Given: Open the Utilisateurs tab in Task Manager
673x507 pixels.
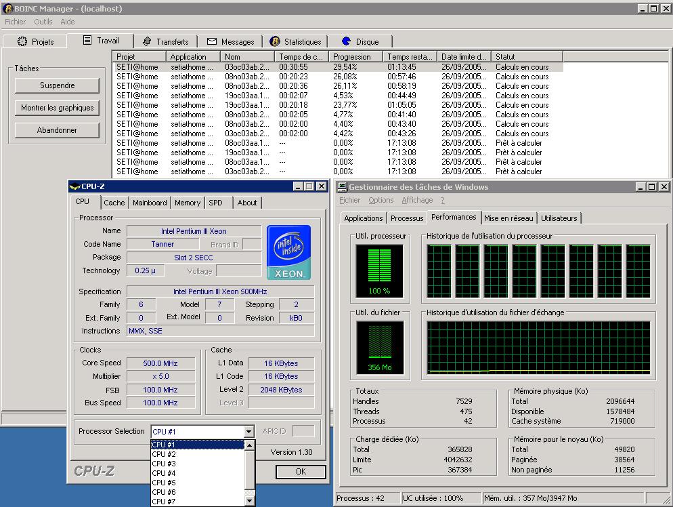Looking at the screenshot, I should (x=559, y=218).
